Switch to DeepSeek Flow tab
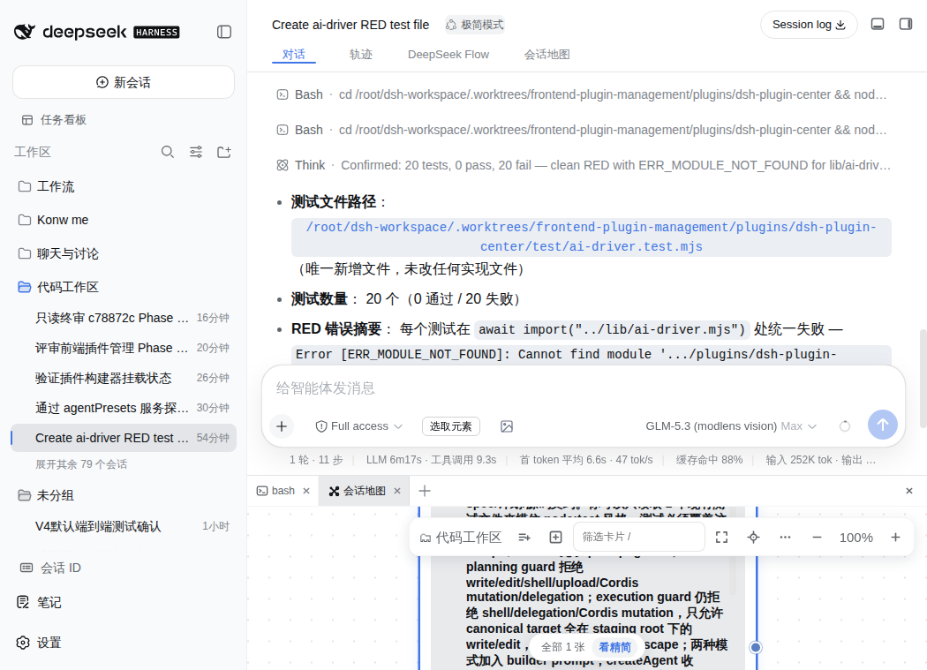 click(x=448, y=55)
